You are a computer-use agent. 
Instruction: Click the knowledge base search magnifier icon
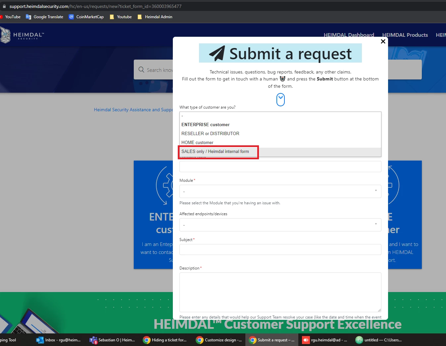click(x=141, y=70)
